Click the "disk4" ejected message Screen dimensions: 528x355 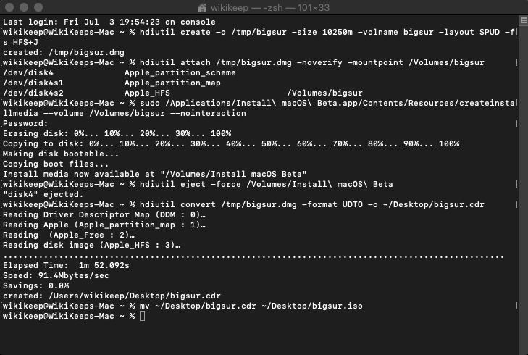(x=43, y=194)
